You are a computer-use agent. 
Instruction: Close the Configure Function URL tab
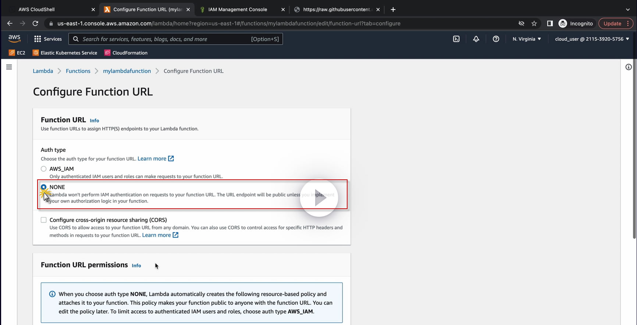click(x=188, y=10)
